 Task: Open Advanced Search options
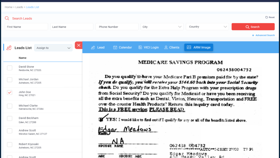click(x=264, y=35)
